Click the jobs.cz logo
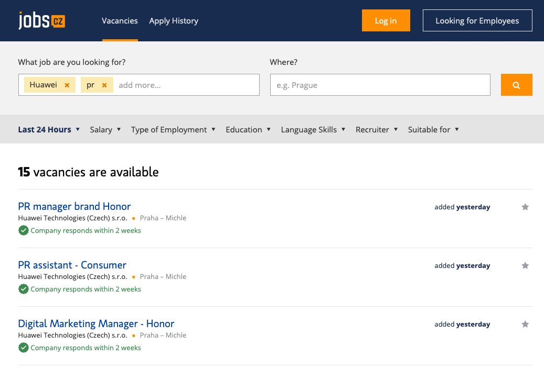Image resolution: width=544 pixels, height=369 pixels. (41, 20)
